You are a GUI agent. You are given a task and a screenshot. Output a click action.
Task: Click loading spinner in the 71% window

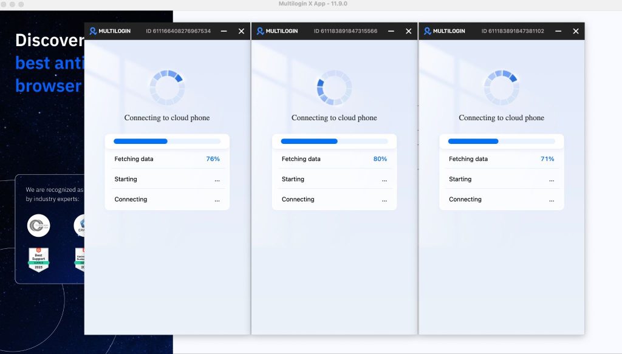point(501,87)
